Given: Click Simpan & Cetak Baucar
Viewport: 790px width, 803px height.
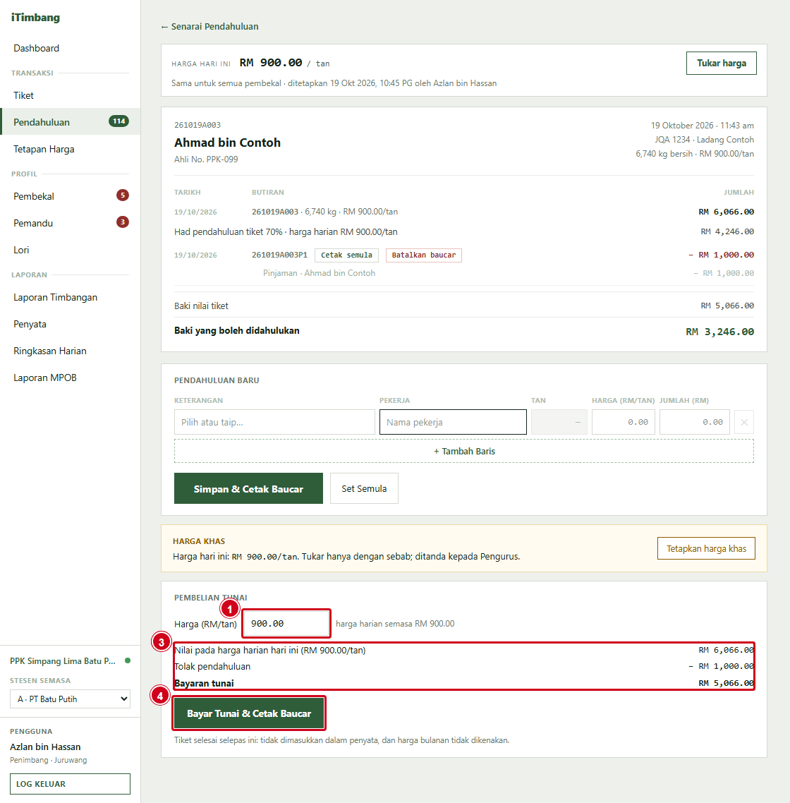Looking at the screenshot, I should pos(248,488).
